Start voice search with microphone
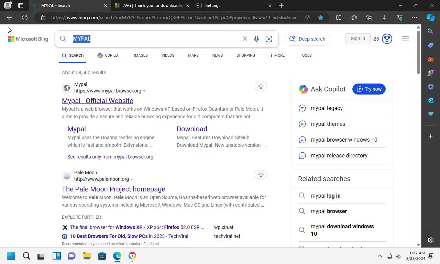440x264 pixels. tap(256, 39)
